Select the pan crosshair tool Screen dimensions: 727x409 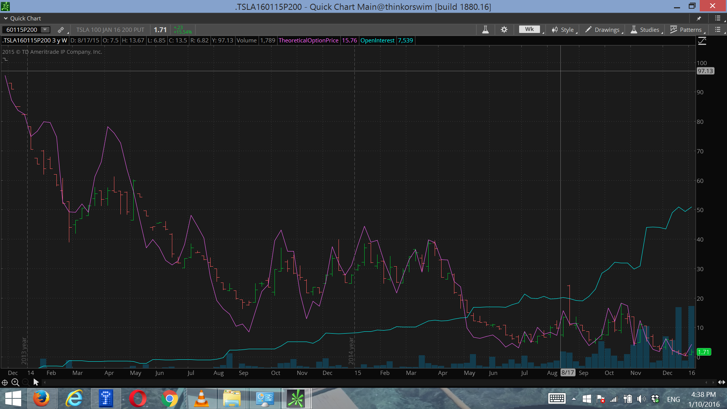tap(5, 382)
